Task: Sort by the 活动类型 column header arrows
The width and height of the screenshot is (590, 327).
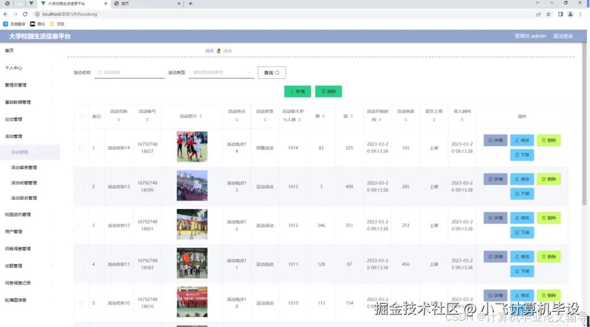Action: (x=265, y=120)
